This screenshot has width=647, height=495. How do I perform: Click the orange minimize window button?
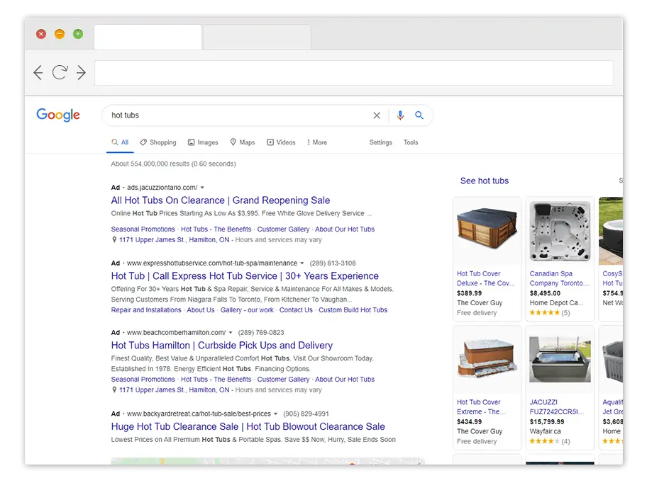[x=60, y=34]
